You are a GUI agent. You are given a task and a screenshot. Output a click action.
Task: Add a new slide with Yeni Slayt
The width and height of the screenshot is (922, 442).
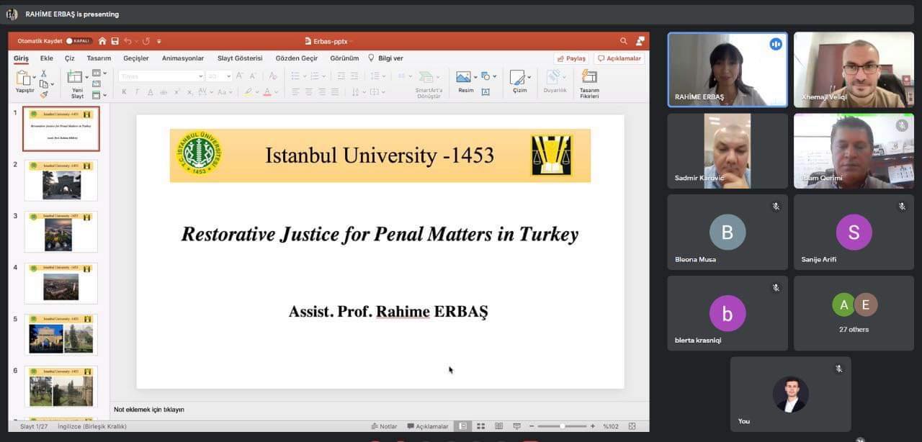(x=75, y=78)
